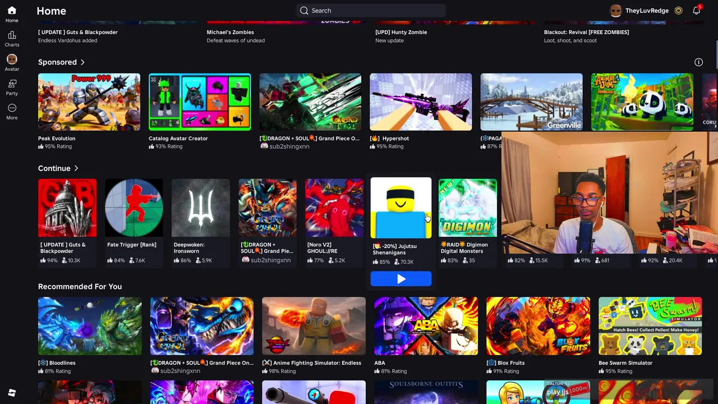Click the Catalog Avatar Creator title

pos(178,139)
